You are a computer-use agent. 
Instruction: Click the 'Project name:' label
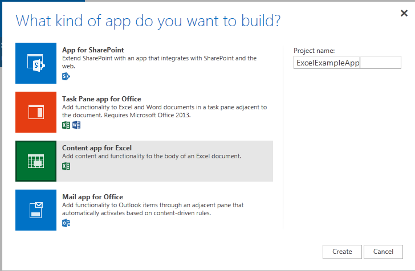tap(314, 51)
